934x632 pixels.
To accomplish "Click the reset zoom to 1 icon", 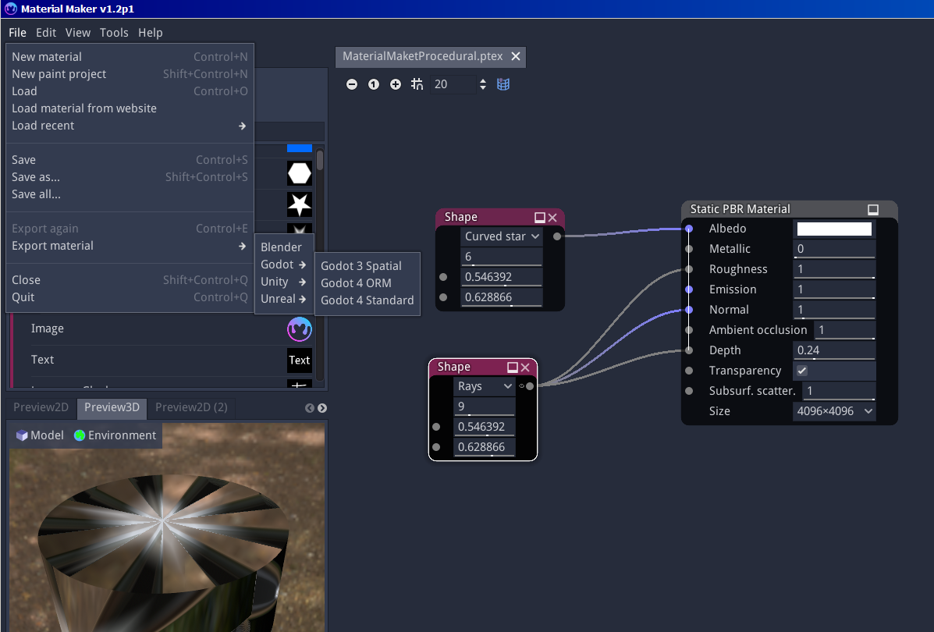I will coord(374,84).
